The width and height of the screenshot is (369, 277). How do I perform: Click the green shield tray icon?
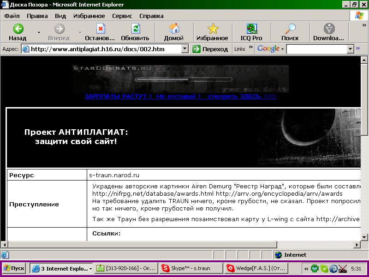tap(324, 269)
